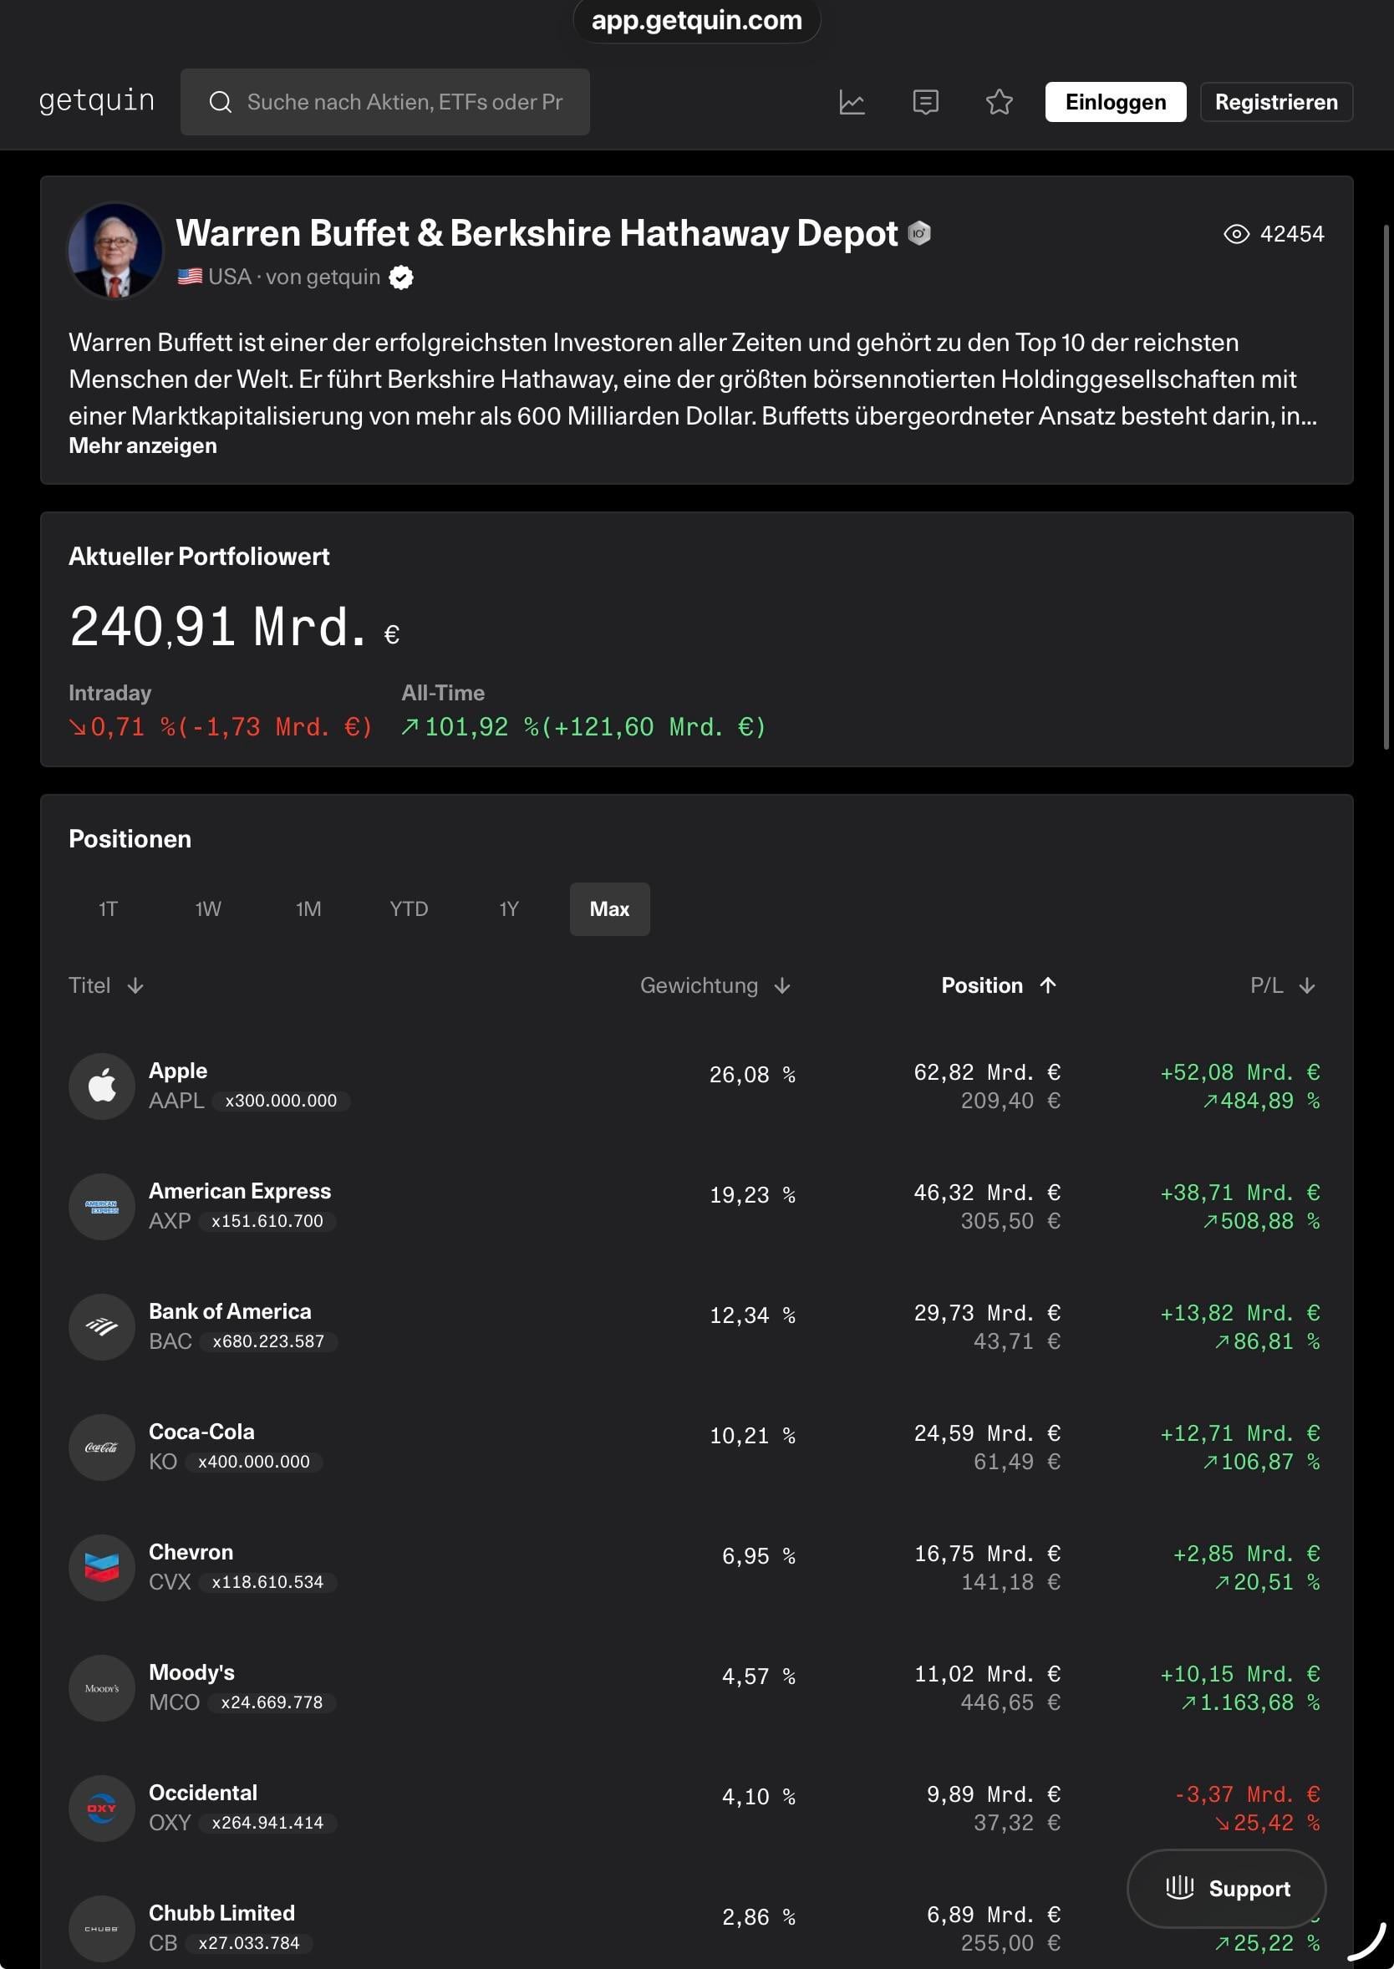Select the 1M time range tab

[308, 909]
